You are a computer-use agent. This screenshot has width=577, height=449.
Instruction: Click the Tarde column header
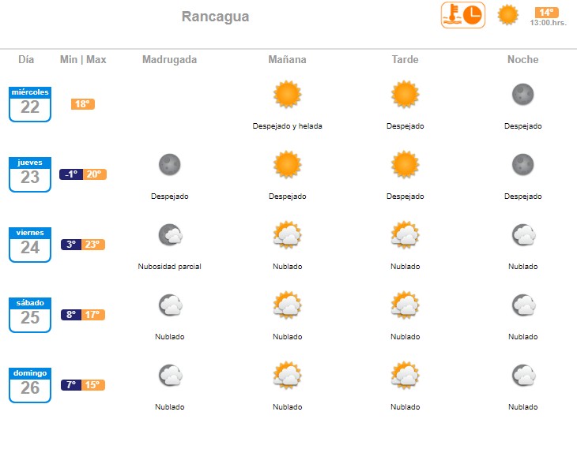click(x=405, y=59)
